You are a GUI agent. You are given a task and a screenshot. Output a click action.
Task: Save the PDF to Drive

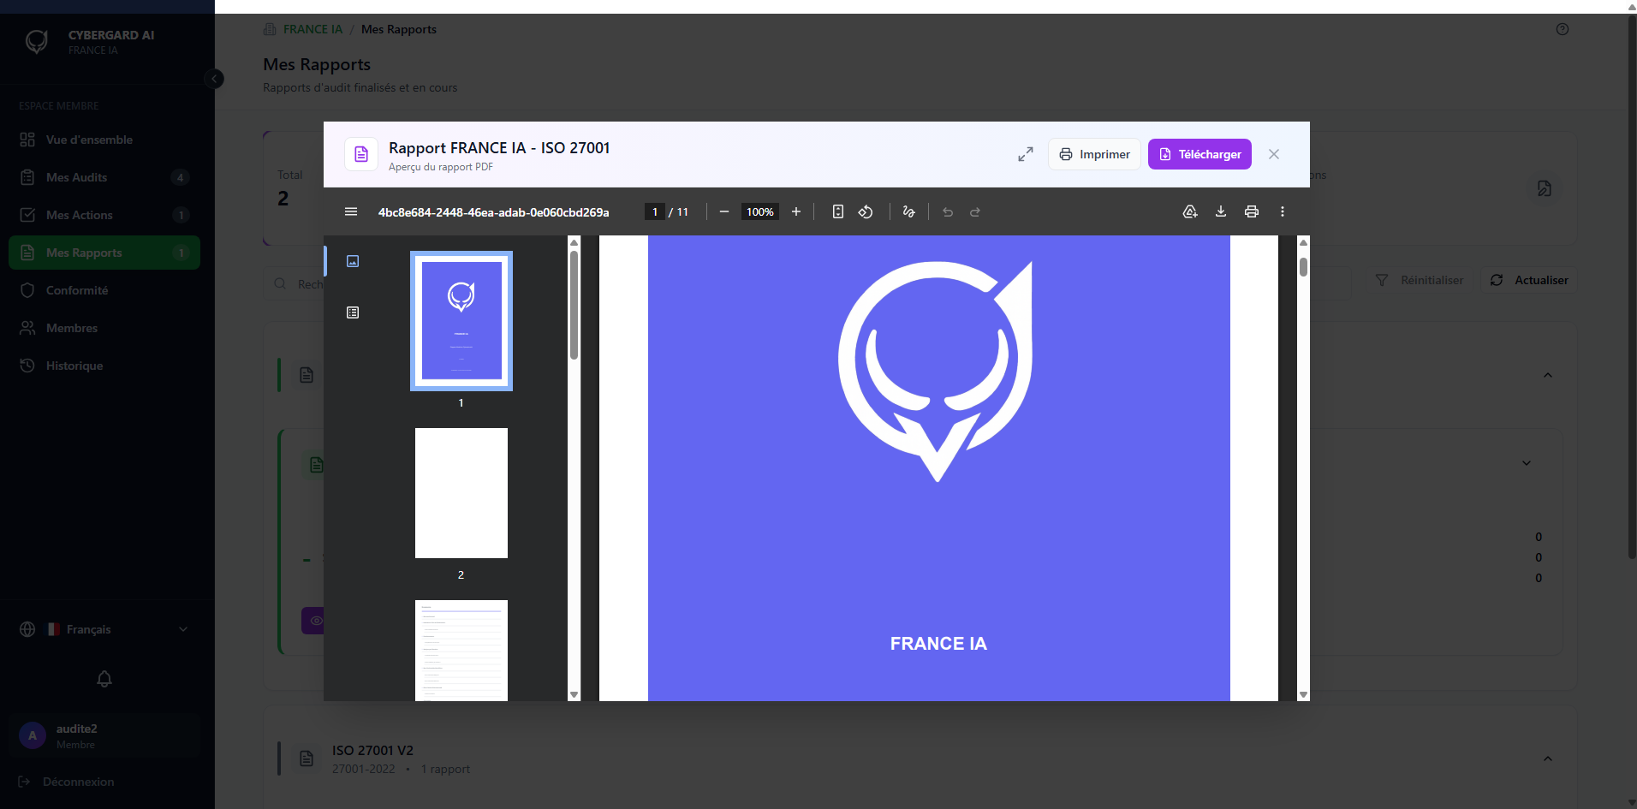point(1190,211)
